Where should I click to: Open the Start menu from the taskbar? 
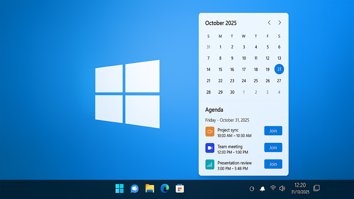click(119, 188)
